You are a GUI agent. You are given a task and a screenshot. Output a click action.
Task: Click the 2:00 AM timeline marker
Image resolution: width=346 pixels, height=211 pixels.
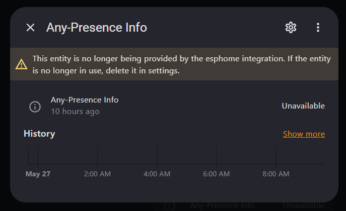click(x=98, y=174)
